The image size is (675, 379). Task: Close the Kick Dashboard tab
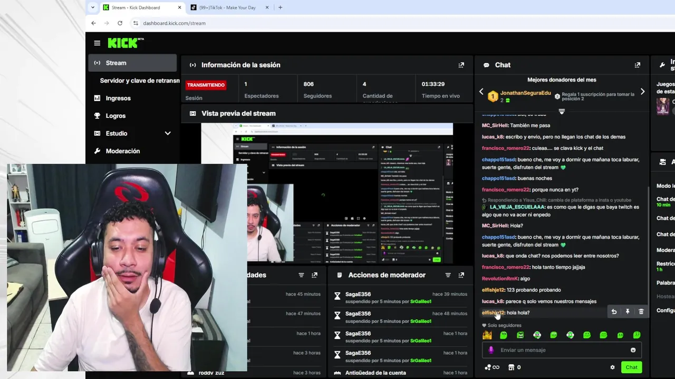tap(179, 7)
